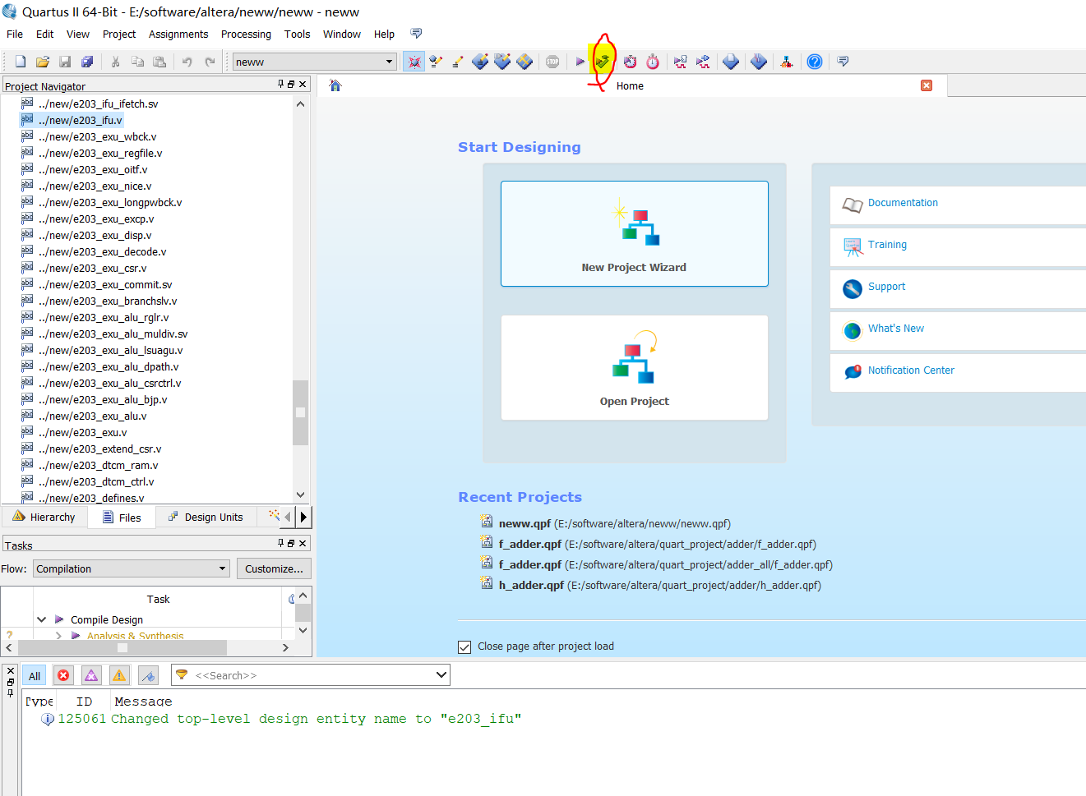The width and height of the screenshot is (1086, 796).
Task: Toggle the flagged messages filter
Action: (x=148, y=675)
